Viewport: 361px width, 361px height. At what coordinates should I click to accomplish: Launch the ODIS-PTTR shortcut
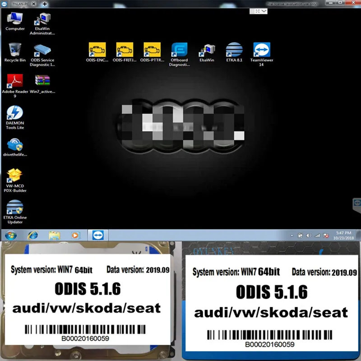coord(152,52)
